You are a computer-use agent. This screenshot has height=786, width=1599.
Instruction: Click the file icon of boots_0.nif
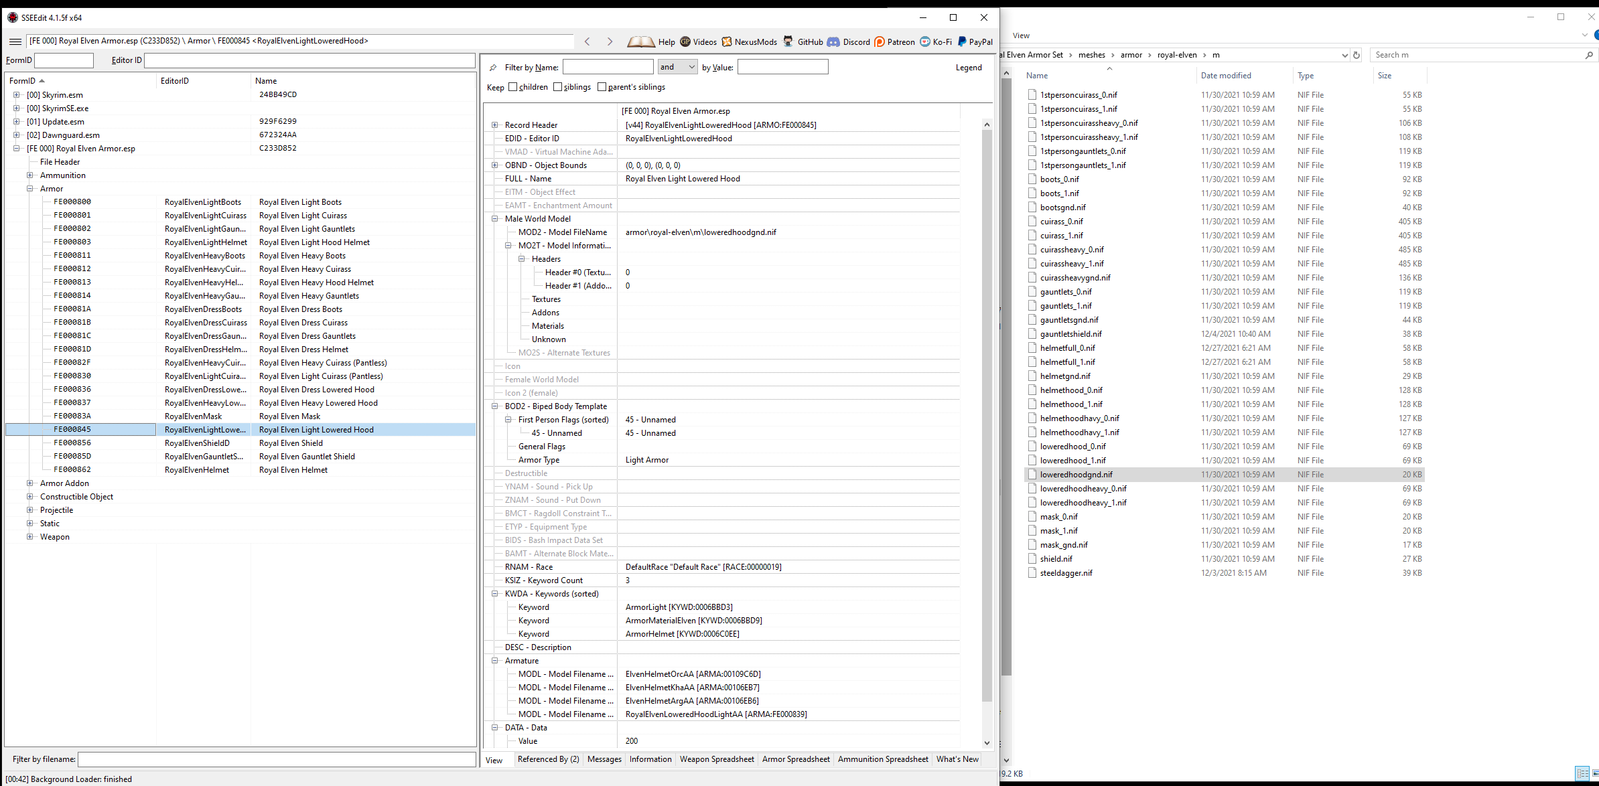(1032, 179)
